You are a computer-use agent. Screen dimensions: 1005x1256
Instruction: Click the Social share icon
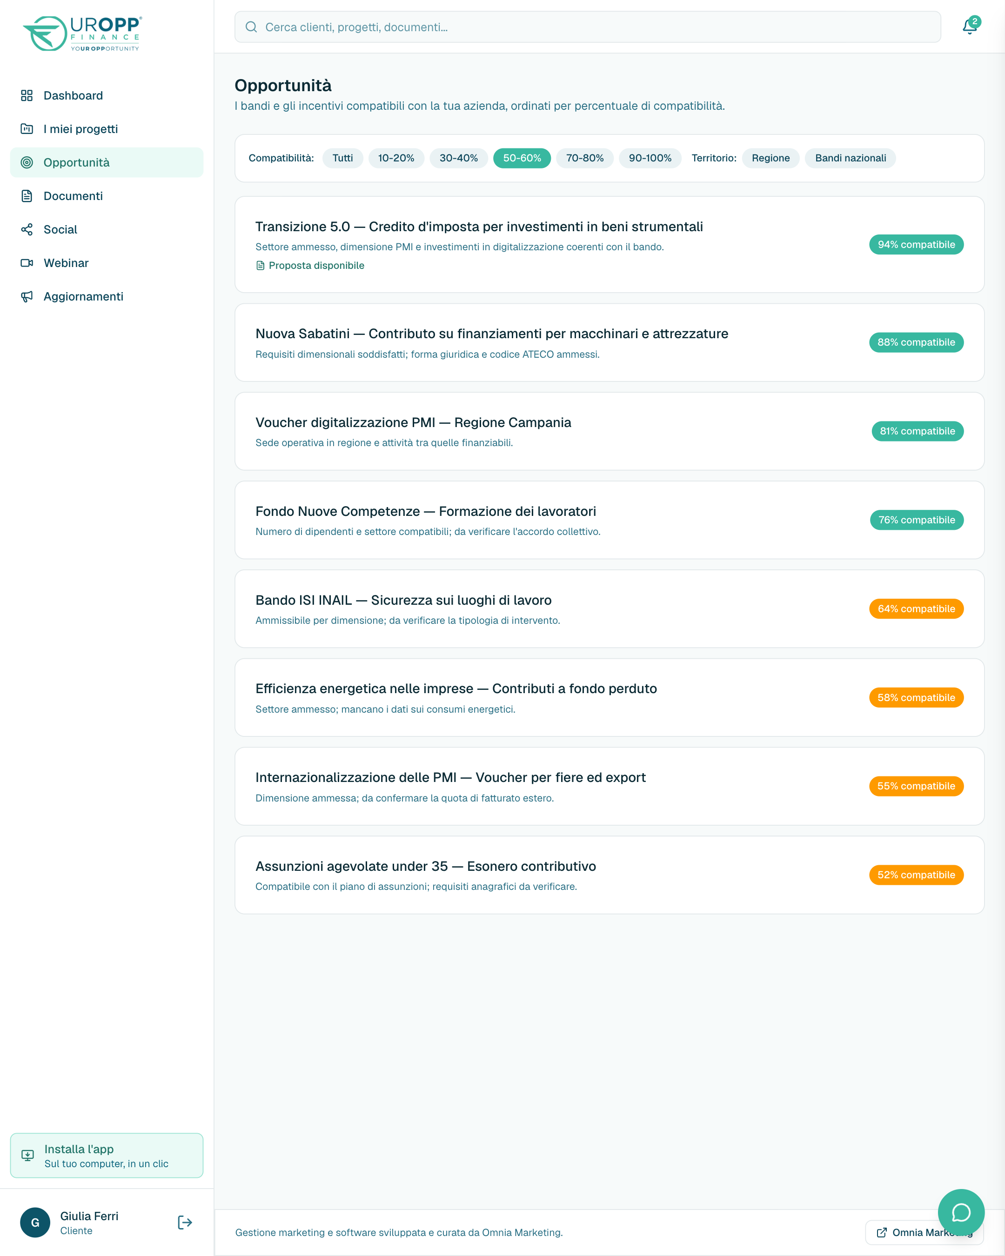[27, 229]
